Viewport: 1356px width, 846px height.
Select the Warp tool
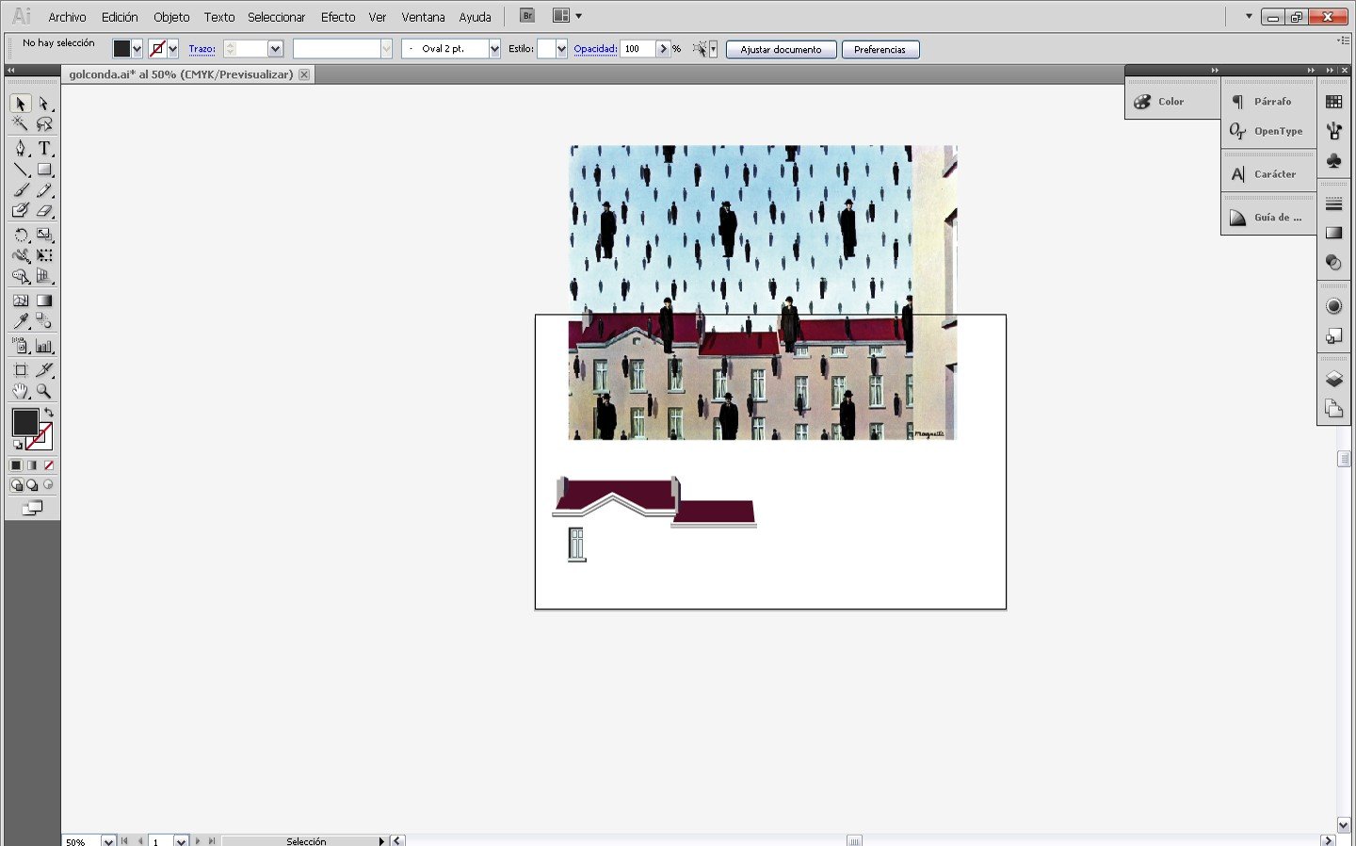coord(21,255)
